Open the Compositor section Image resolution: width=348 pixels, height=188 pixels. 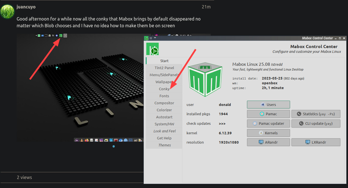tap(164, 103)
